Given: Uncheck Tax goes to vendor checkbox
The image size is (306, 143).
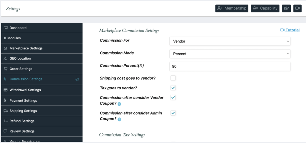Looking at the screenshot, I should pyautogui.click(x=173, y=88).
